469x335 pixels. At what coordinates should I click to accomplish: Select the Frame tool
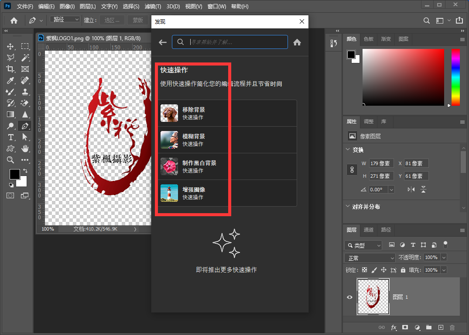(x=25, y=69)
